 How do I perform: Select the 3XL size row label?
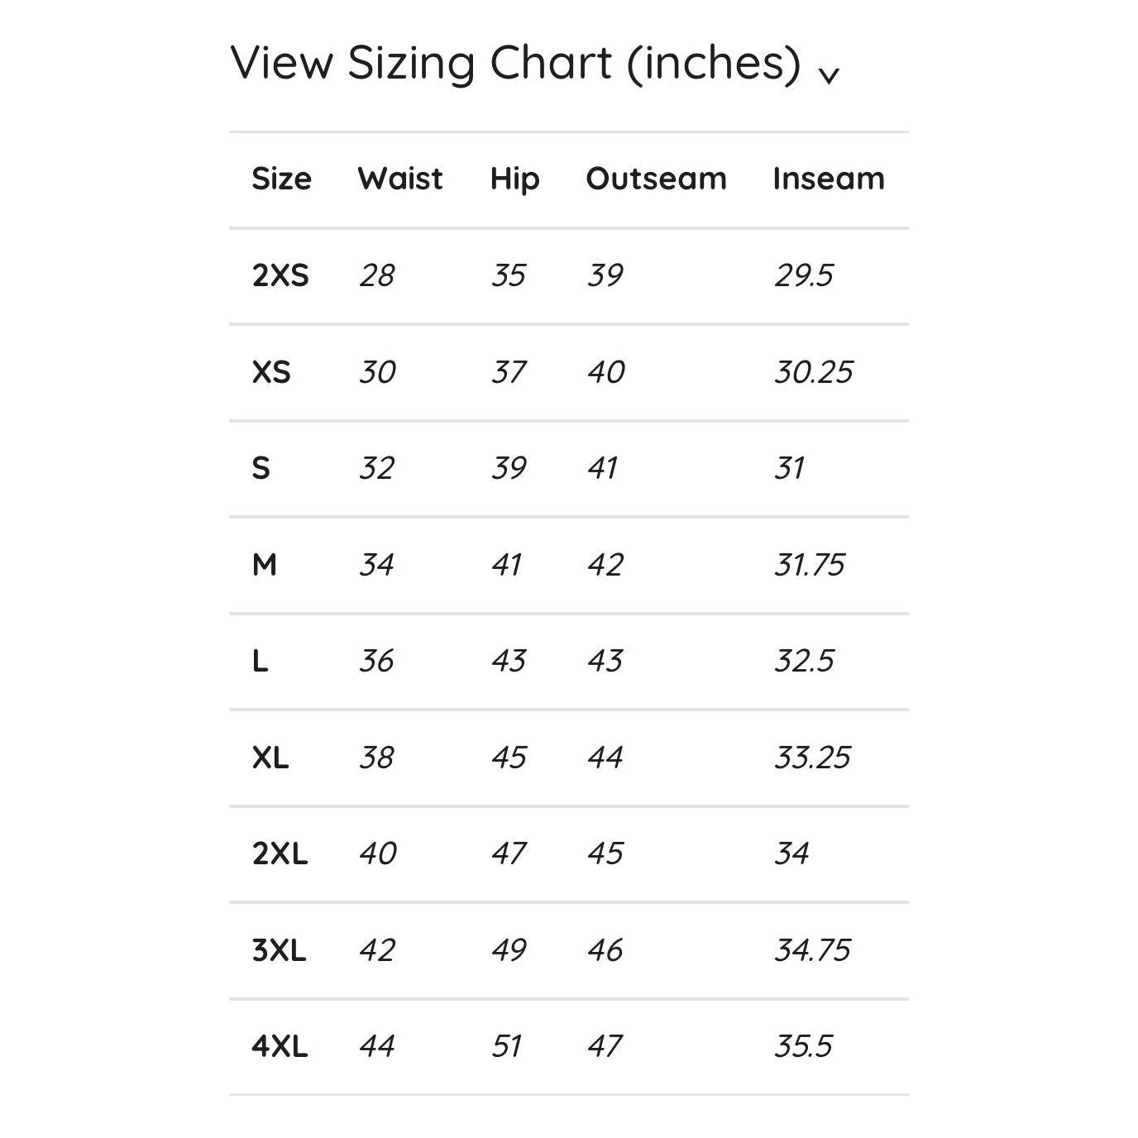point(279,950)
